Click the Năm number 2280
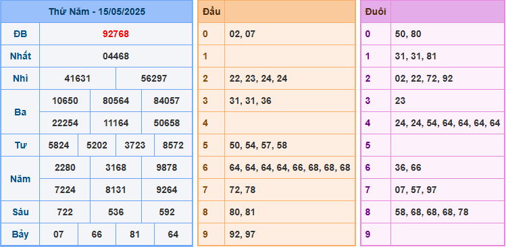 click(65, 167)
